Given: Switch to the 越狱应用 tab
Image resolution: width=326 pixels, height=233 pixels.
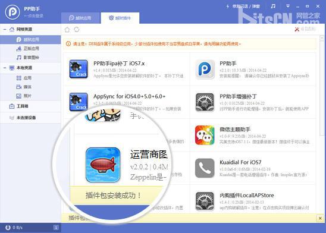Looking at the screenshot, I should (80, 18).
